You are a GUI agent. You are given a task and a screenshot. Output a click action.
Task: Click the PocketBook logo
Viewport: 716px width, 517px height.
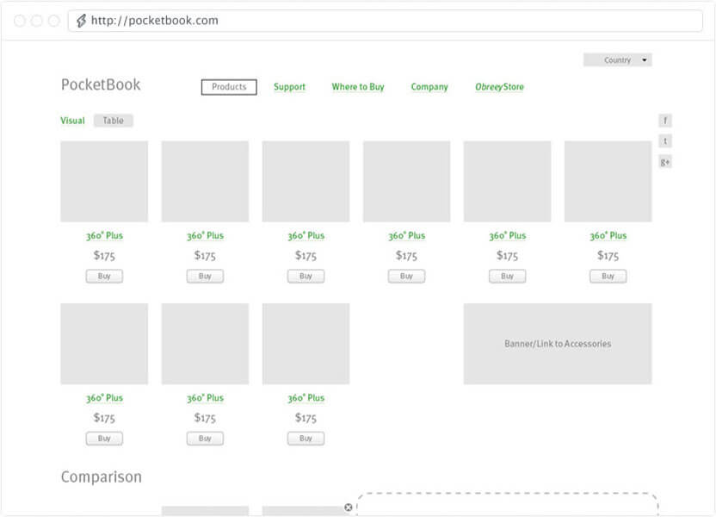[x=101, y=85]
